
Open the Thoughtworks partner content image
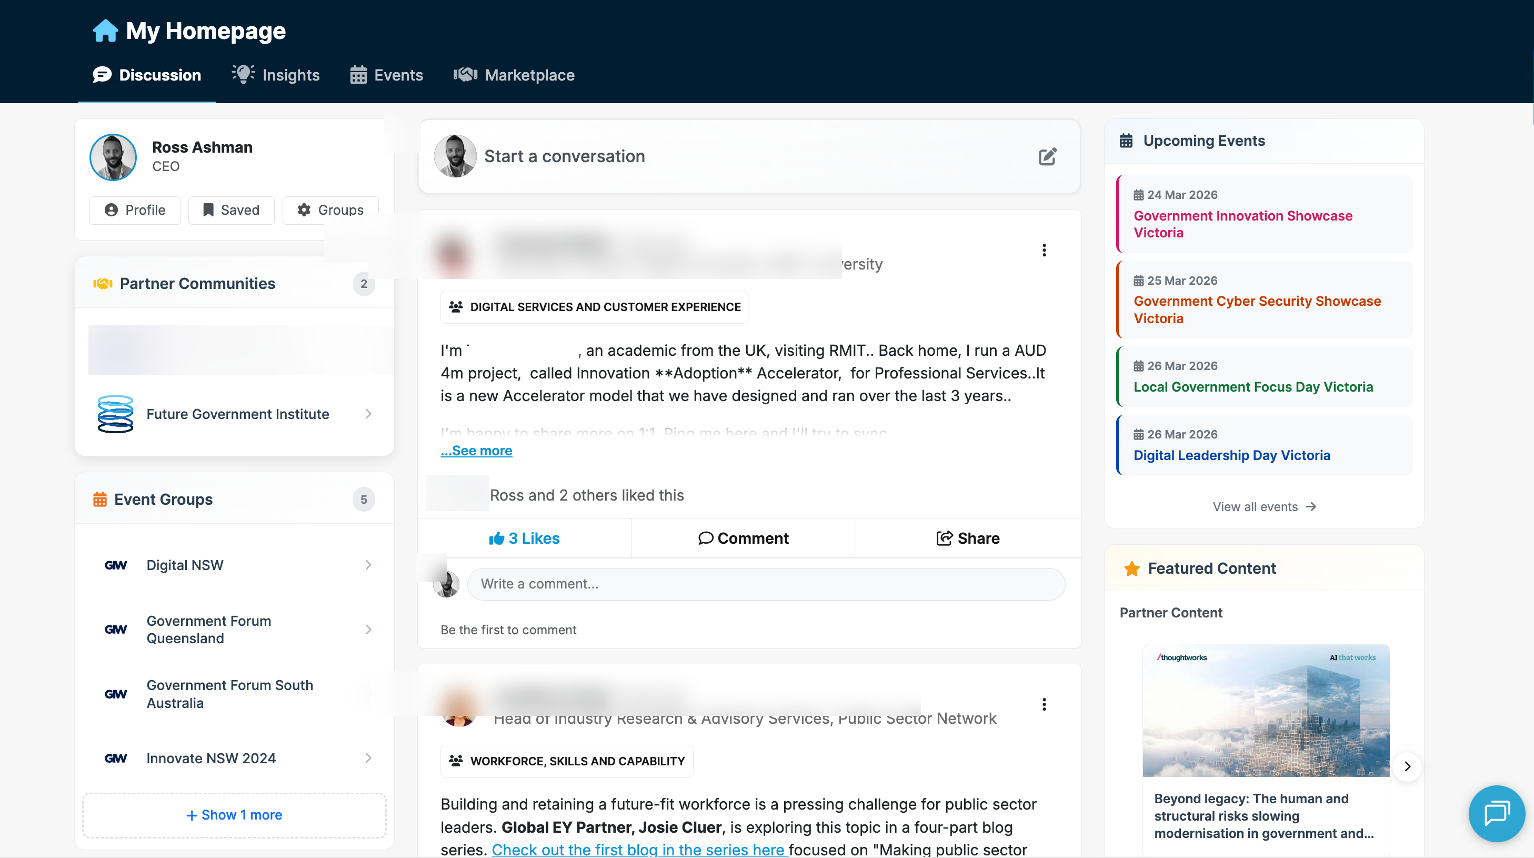[x=1266, y=710]
